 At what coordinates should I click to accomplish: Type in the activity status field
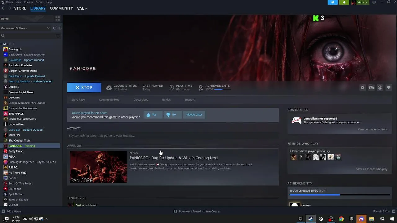point(173,136)
